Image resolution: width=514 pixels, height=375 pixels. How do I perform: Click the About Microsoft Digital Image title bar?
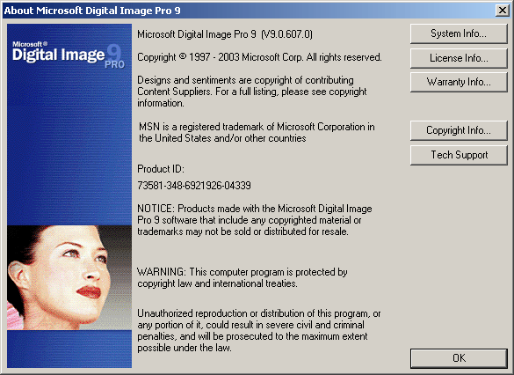click(x=250, y=11)
